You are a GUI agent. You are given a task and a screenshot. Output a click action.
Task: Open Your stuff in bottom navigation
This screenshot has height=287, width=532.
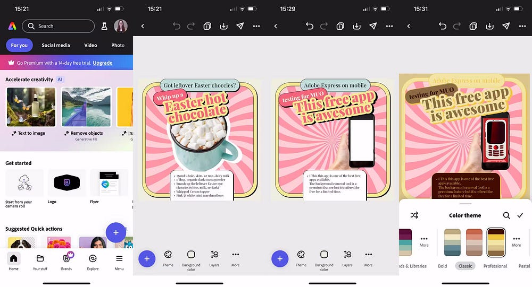pyautogui.click(x=40, y=262)
